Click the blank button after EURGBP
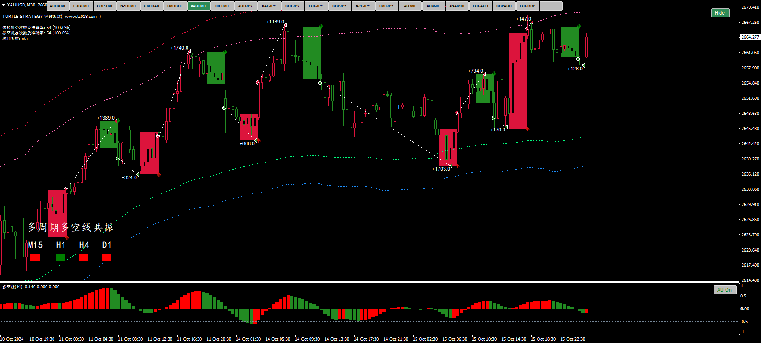This screenshot has width=761, height=343. tap(551, 6)
